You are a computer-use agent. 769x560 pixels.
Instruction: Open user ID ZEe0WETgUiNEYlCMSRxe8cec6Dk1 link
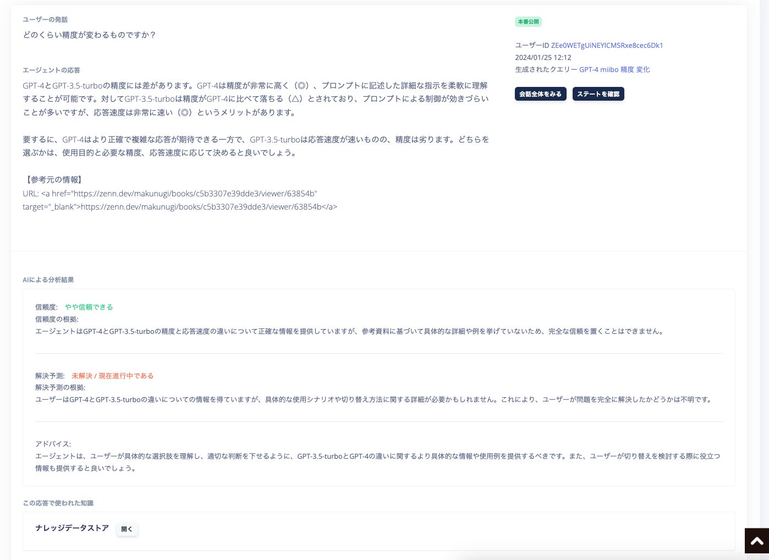(607, 46)
